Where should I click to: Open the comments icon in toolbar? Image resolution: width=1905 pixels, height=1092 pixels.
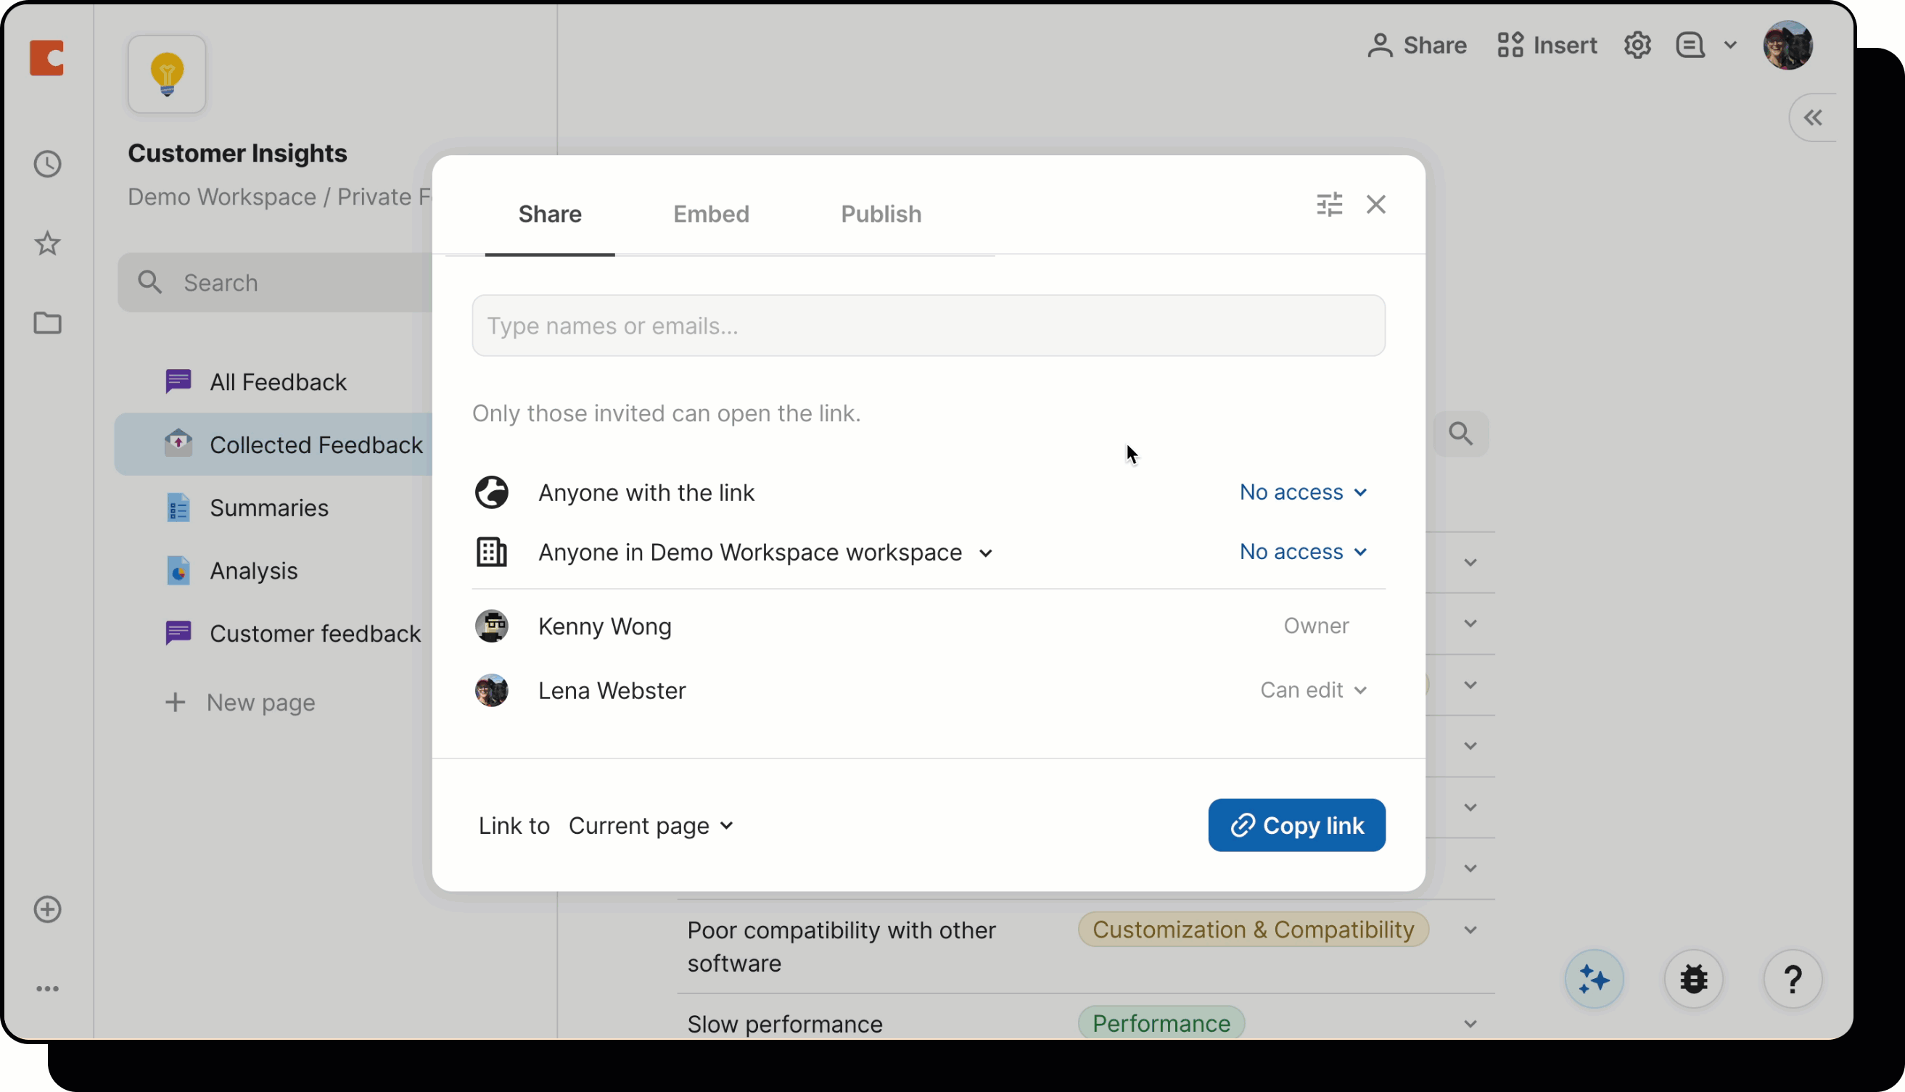point(1689,45)
